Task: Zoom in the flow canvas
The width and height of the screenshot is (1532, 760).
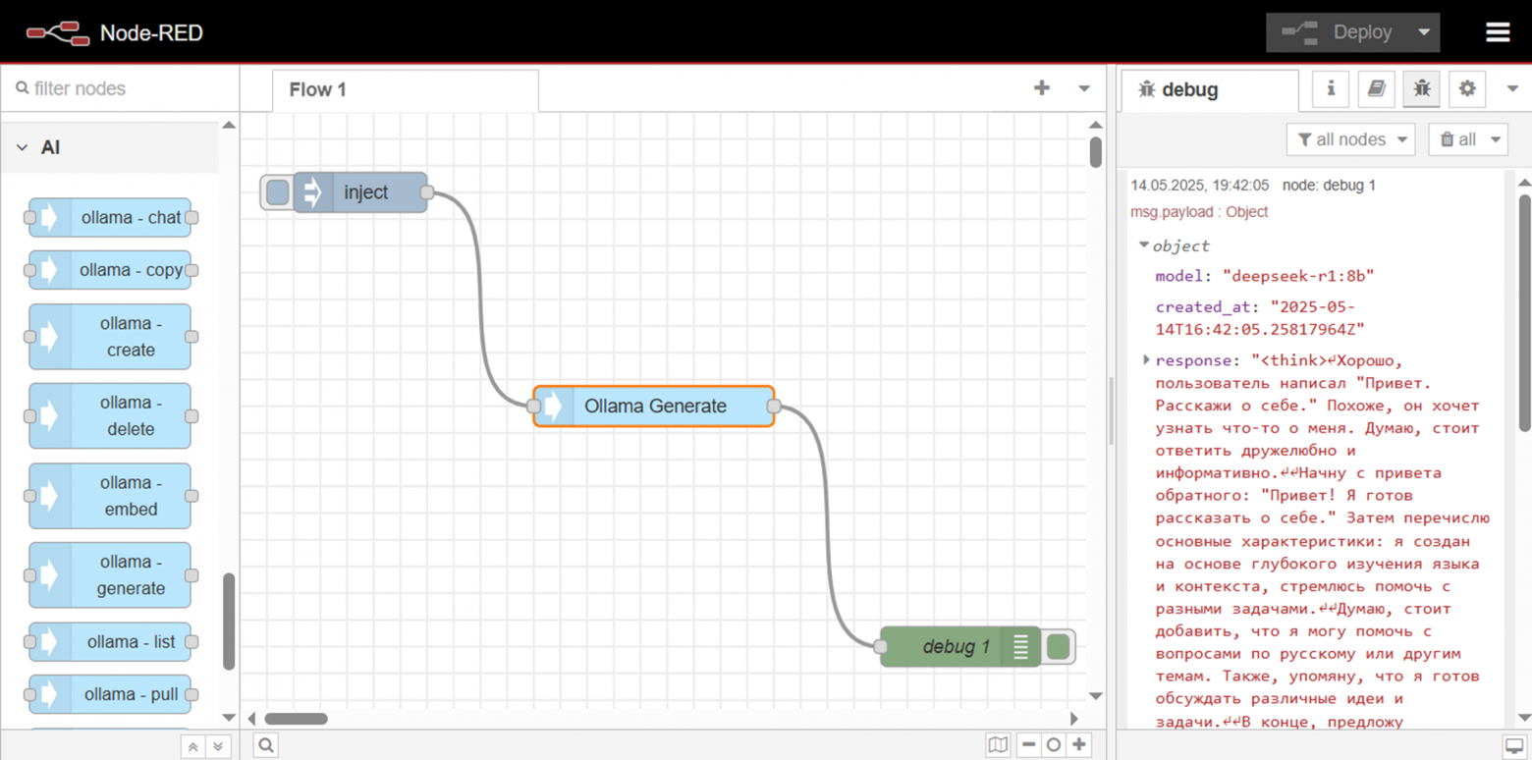Action: click(x=1079, y=745)
